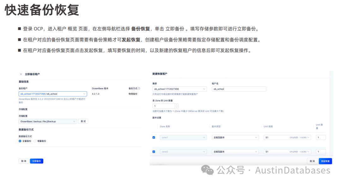This screenshot has height=184, width=341.
Task: Decrease the Zone Unit count with down arrow
Action: click(x=176, y=107)
